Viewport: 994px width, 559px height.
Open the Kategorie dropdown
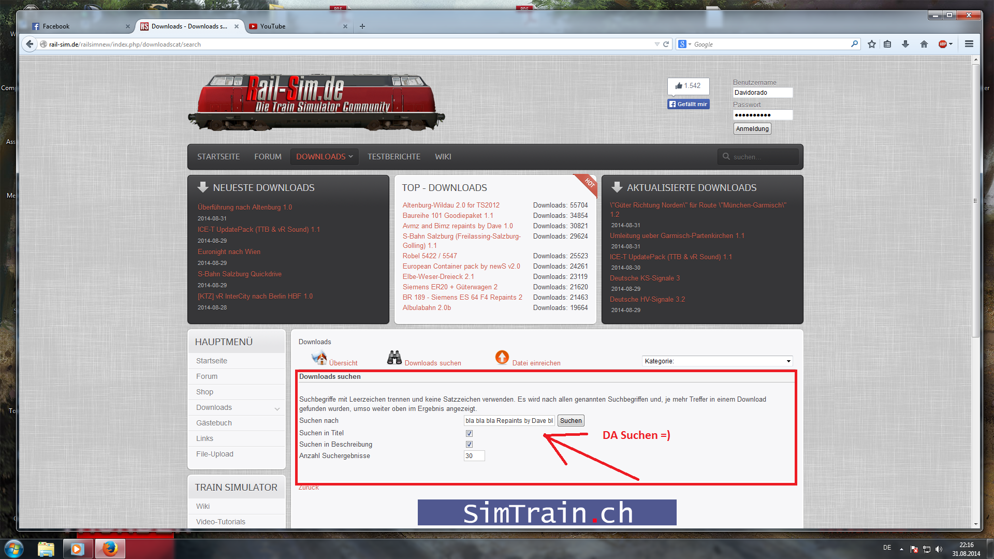pos(717,361)
